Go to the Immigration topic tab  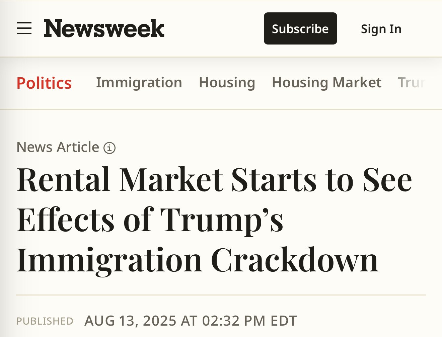[139, 83]
